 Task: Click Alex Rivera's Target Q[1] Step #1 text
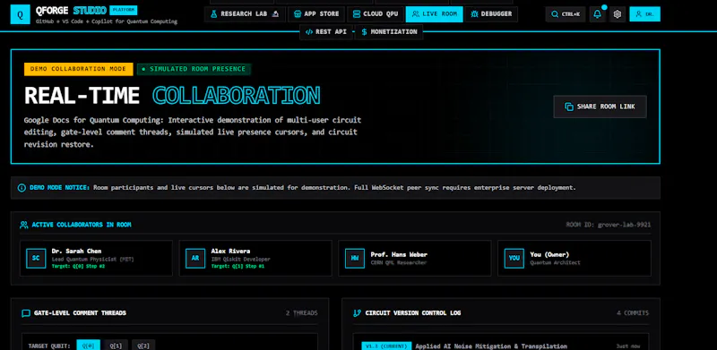(238, 266)
